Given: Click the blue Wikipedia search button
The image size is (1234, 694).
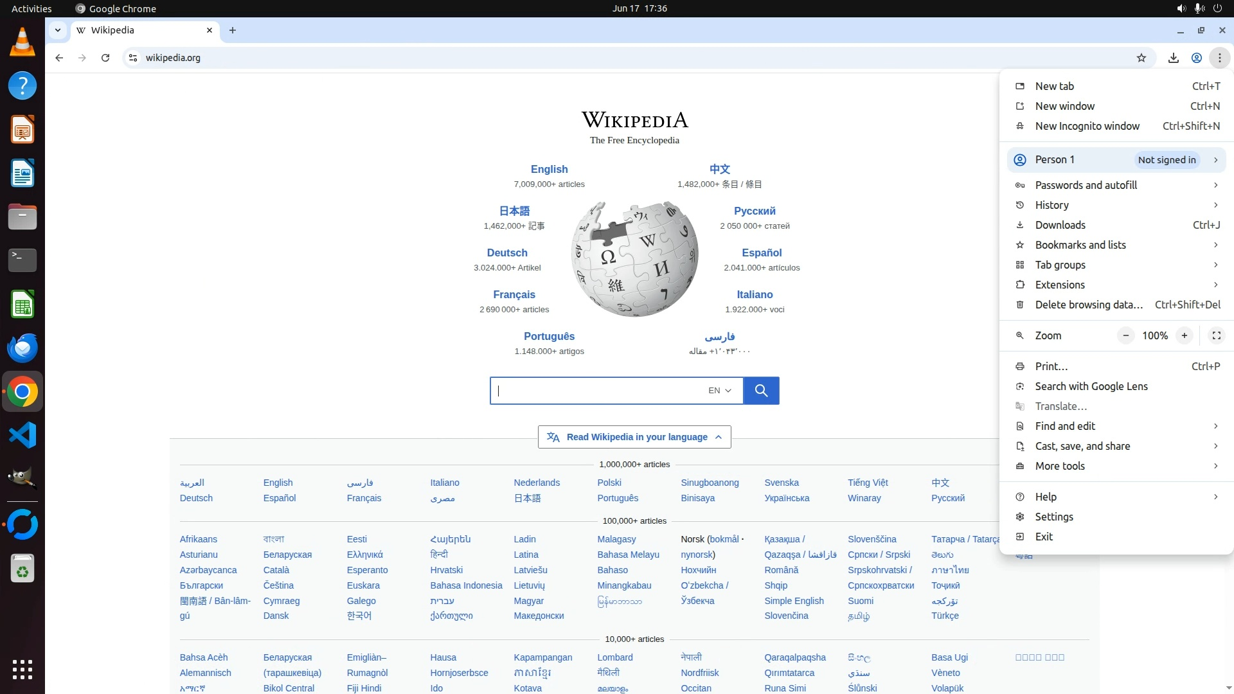Looking at the screenshot, I should pyautogui.click(x=761, y=391).
